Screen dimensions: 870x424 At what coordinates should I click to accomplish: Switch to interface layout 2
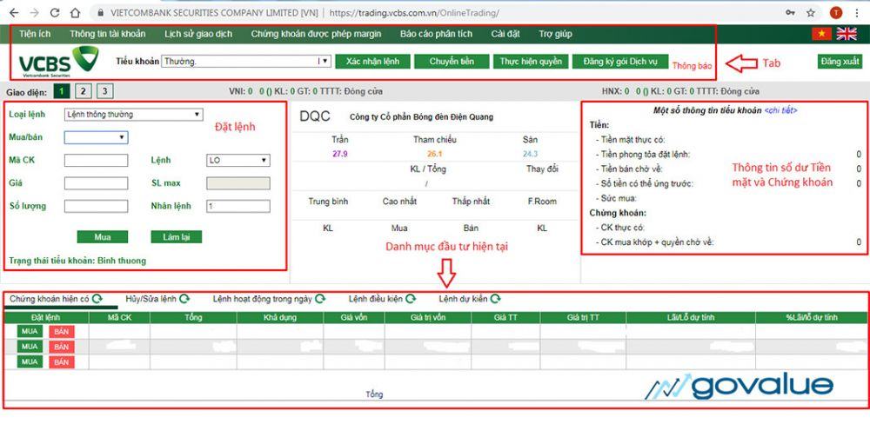pyautogui.click(x=83, y=91)
